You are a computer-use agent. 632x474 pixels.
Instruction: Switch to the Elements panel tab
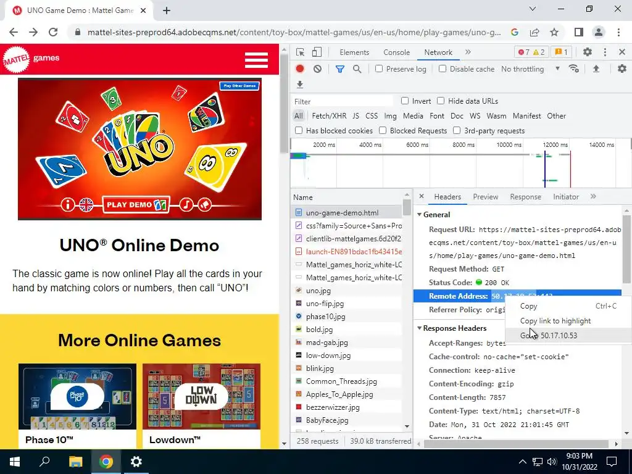[x=354, y=52]
